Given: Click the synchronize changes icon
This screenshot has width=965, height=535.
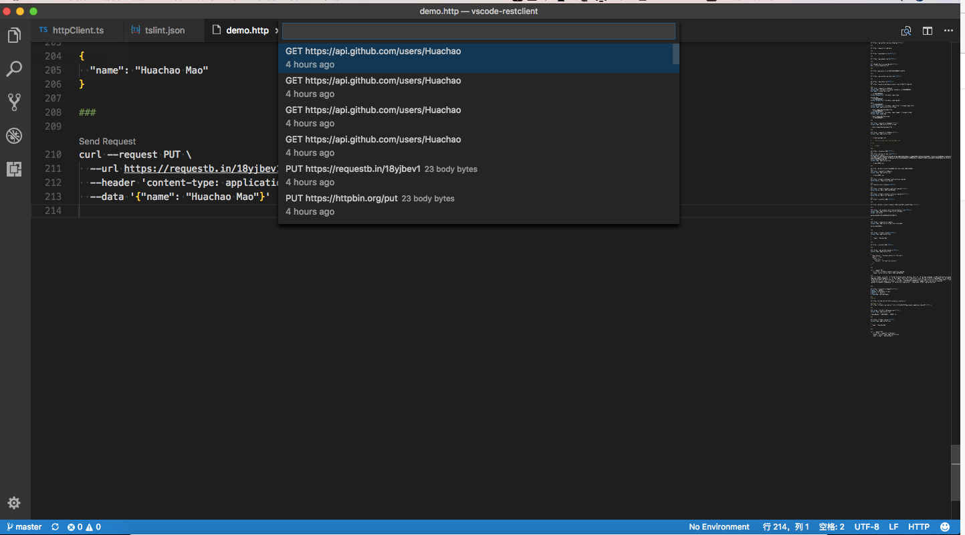Looking at the screenshot, I should click(x=55, y=527).
